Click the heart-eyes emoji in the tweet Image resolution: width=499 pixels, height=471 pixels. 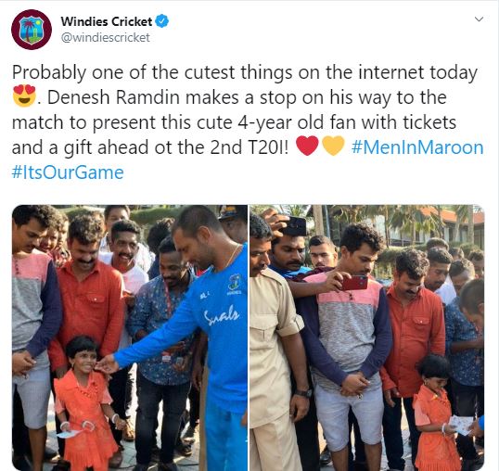tap(24, 96)
